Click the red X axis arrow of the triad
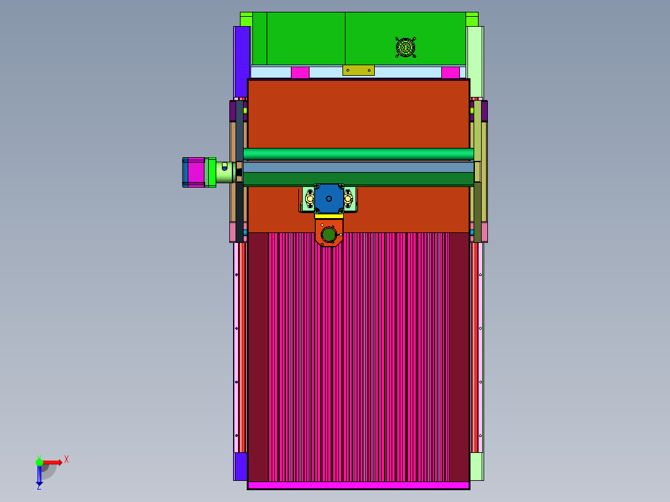The image size is (670, 502). (x=52, y=462)
